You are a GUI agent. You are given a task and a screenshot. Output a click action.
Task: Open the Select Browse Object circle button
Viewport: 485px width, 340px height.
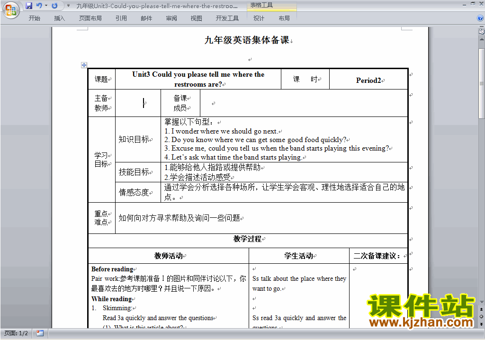(x=481, y=316)
